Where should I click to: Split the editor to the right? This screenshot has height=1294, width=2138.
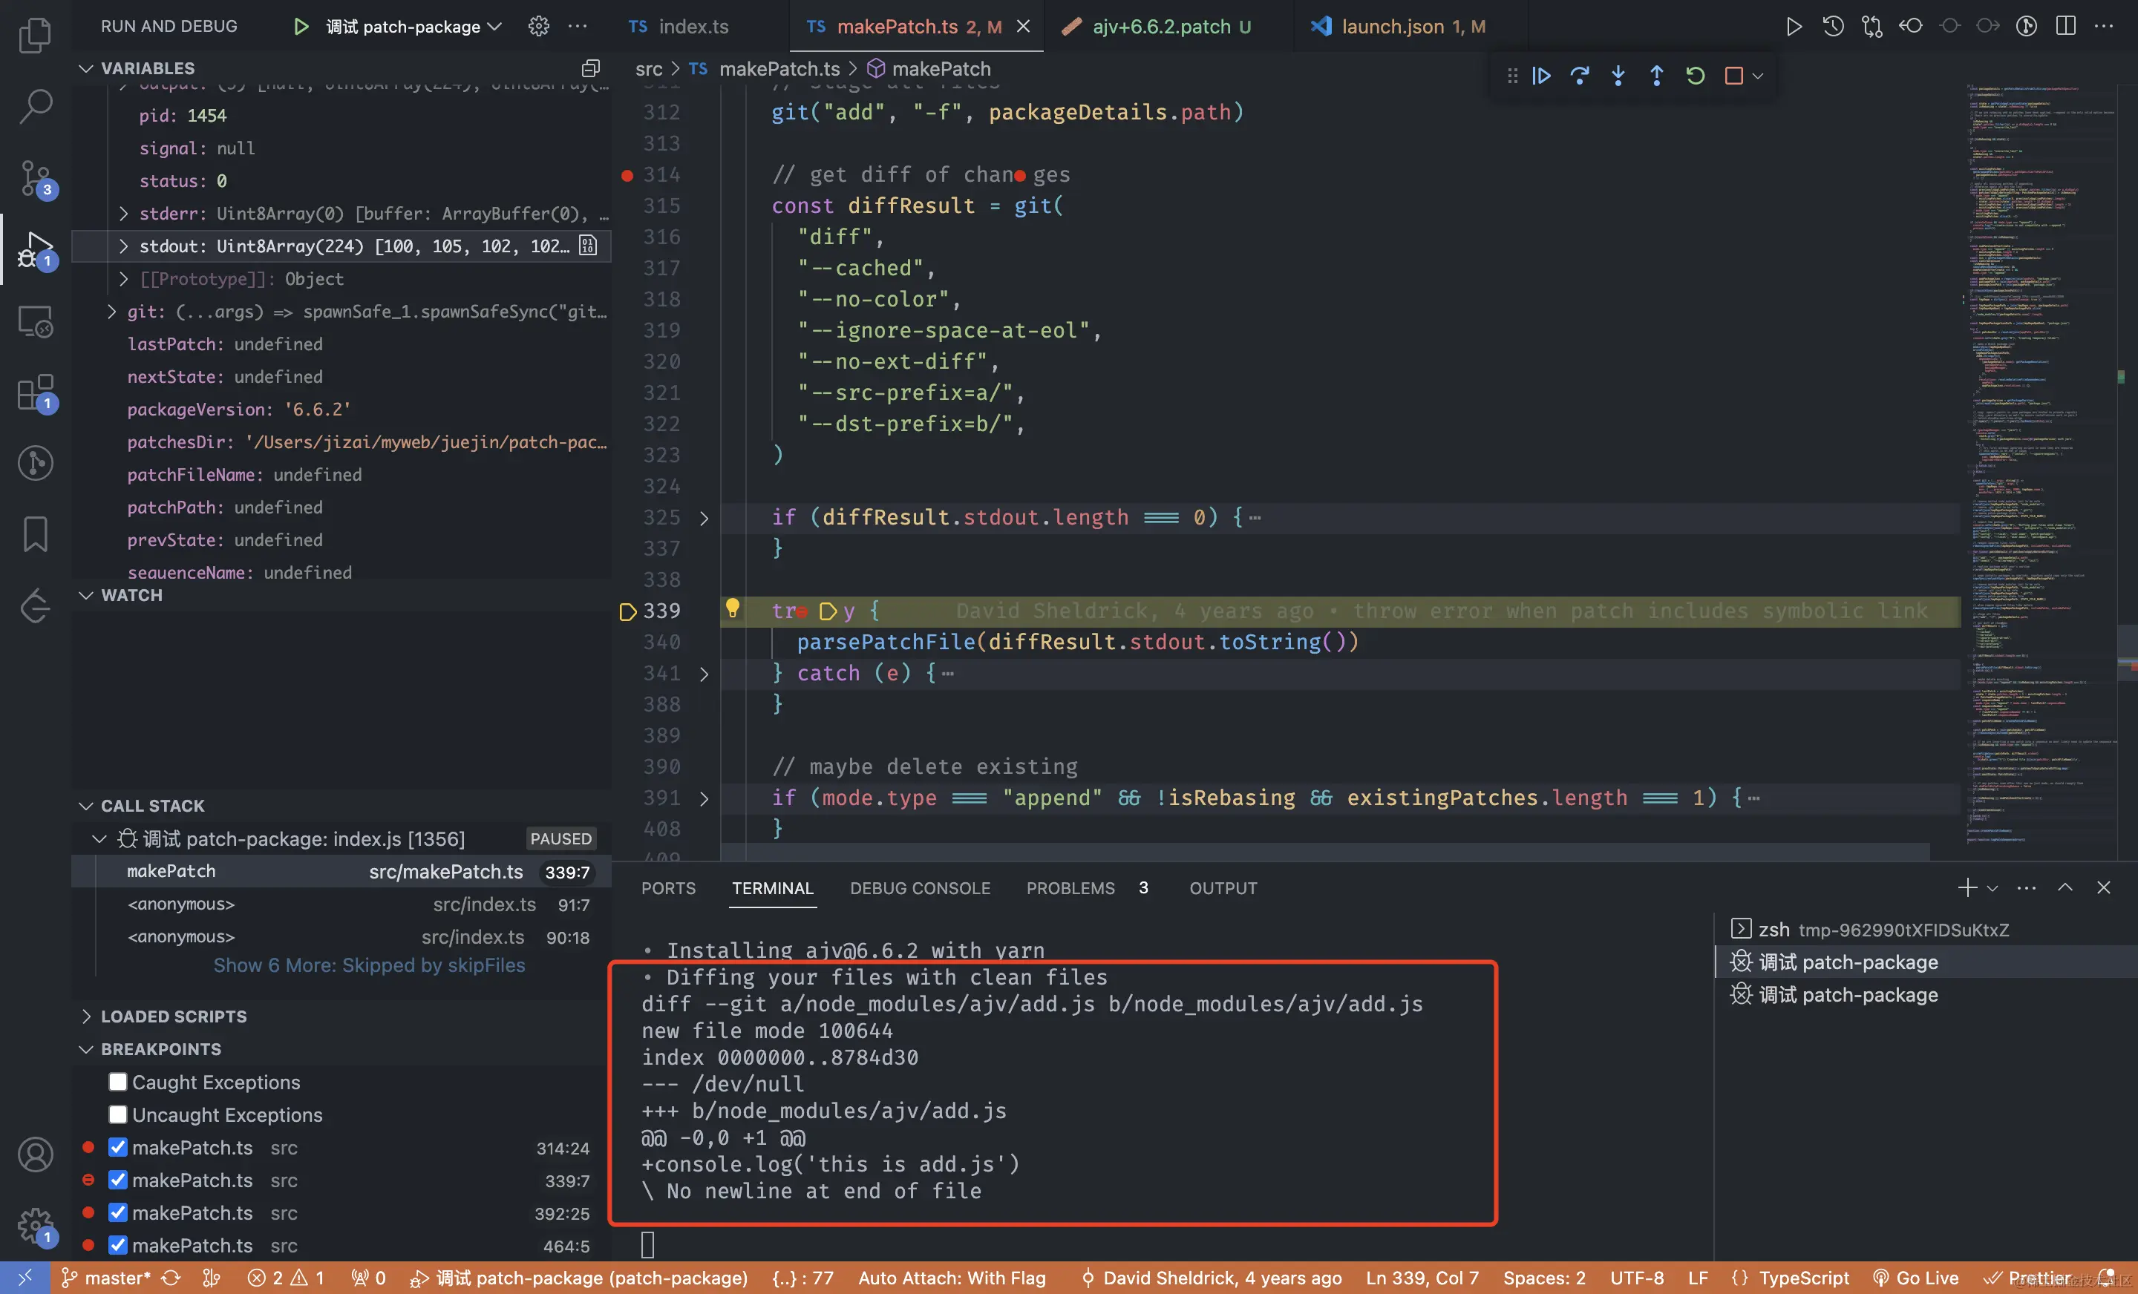tap(2066, 26)
